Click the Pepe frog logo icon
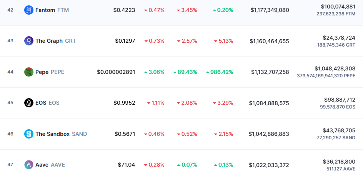Screen dimensions: 363x177 28,72
